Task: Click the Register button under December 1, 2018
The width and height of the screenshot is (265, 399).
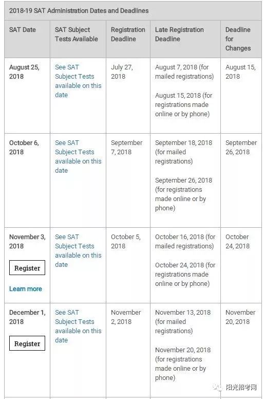Action: pyautogui.click(x=27, y=343)
